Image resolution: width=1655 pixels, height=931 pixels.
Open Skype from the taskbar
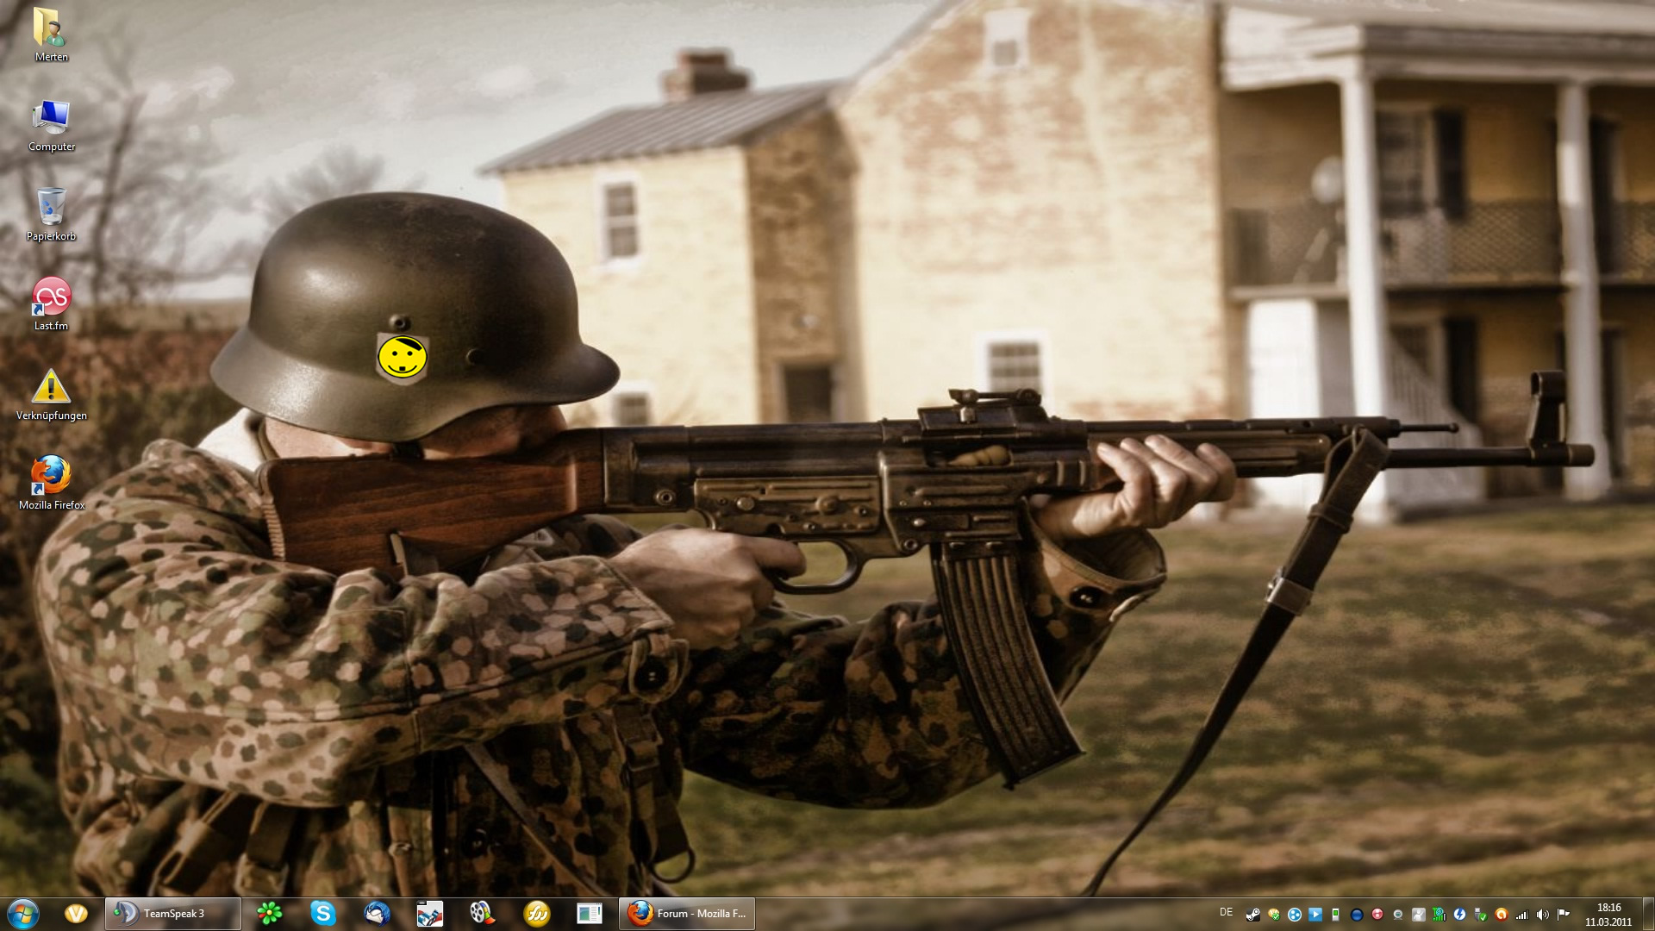pyautogui.click(x=323, y=914)
